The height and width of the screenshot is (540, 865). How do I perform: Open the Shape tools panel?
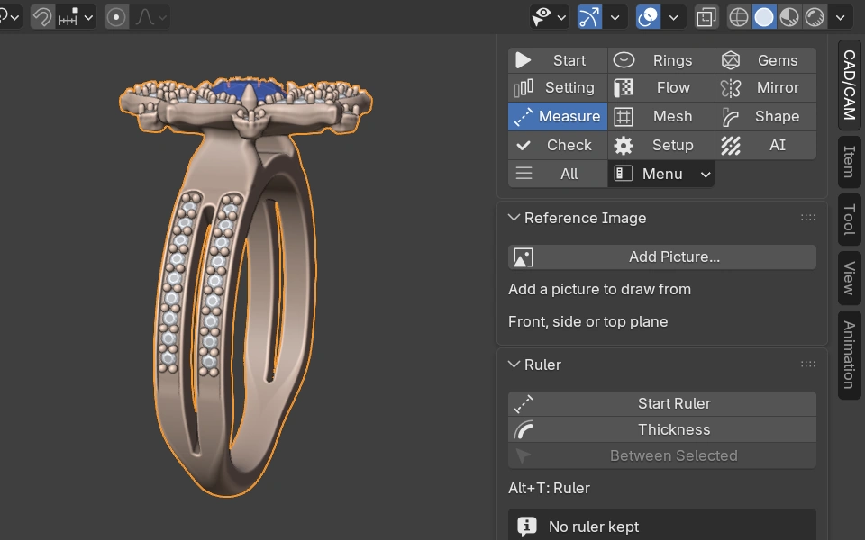(x=765, y=116)
